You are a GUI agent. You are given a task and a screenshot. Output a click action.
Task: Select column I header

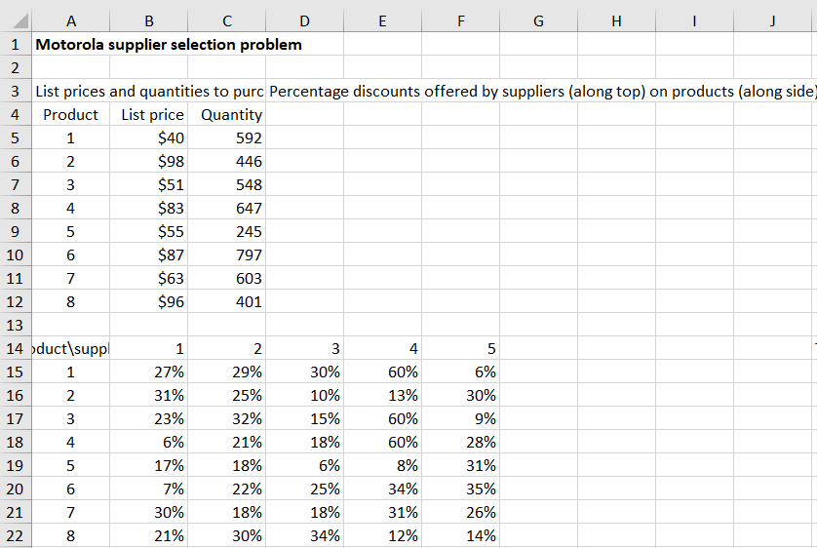(694, 21)
